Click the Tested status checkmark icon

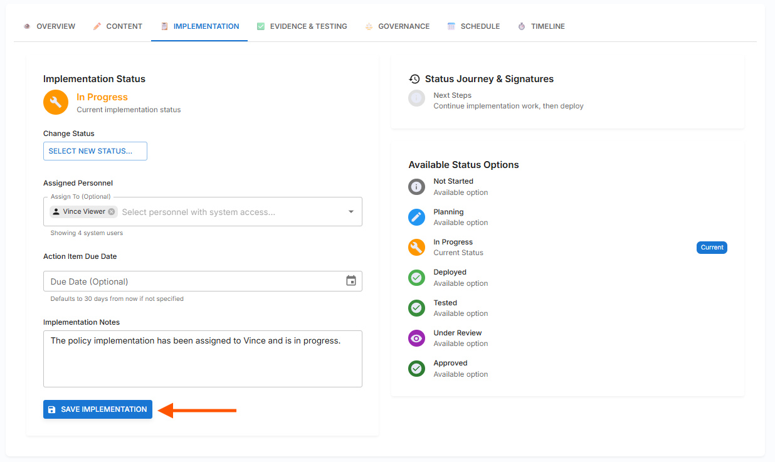416,308
